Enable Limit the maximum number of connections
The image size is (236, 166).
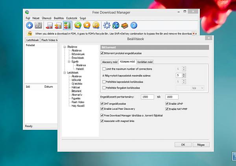[104, 69]
